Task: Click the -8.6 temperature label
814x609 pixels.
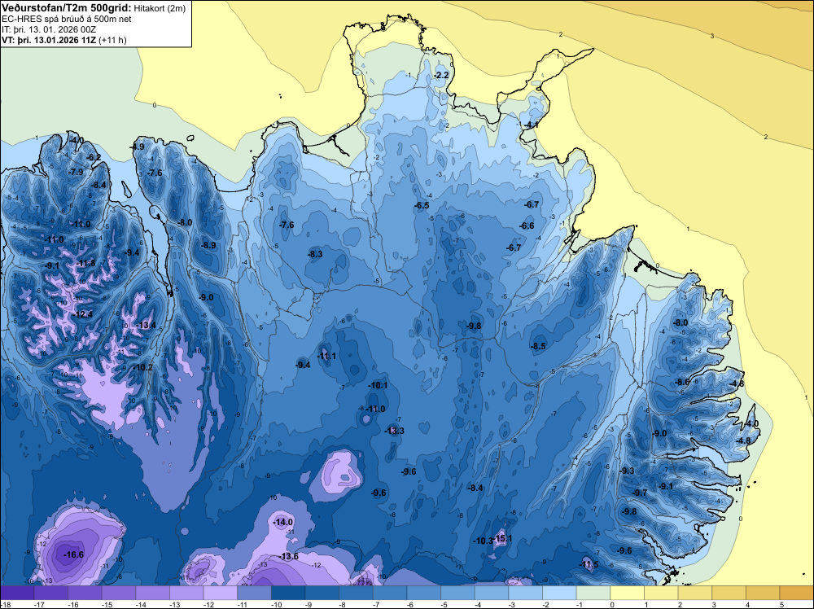Action: point(681,382)
